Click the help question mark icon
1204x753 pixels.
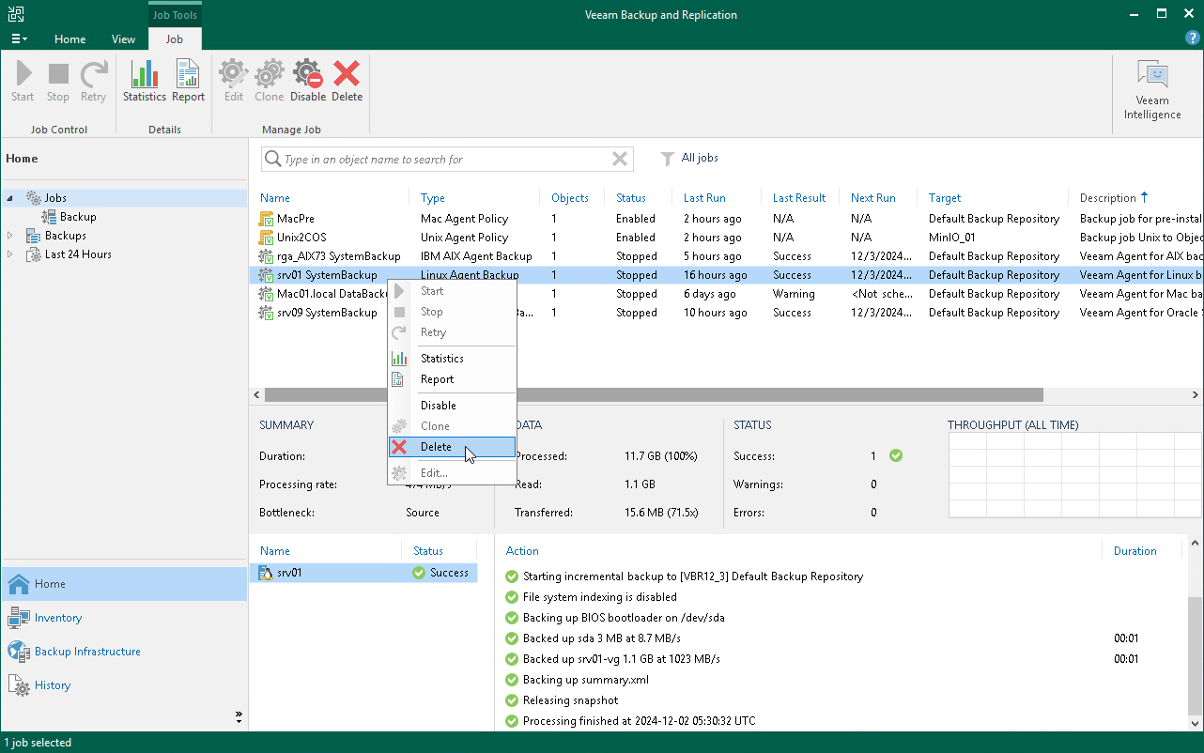(1192, 38)
